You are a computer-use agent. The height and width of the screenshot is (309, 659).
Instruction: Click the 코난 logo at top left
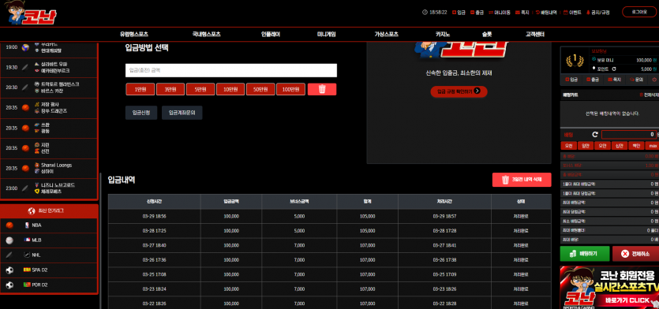31,13
